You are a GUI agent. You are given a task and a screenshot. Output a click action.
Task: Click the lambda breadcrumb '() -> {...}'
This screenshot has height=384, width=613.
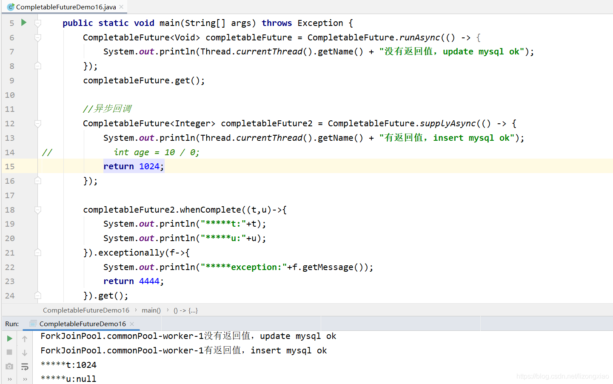[x=185, y=310]
